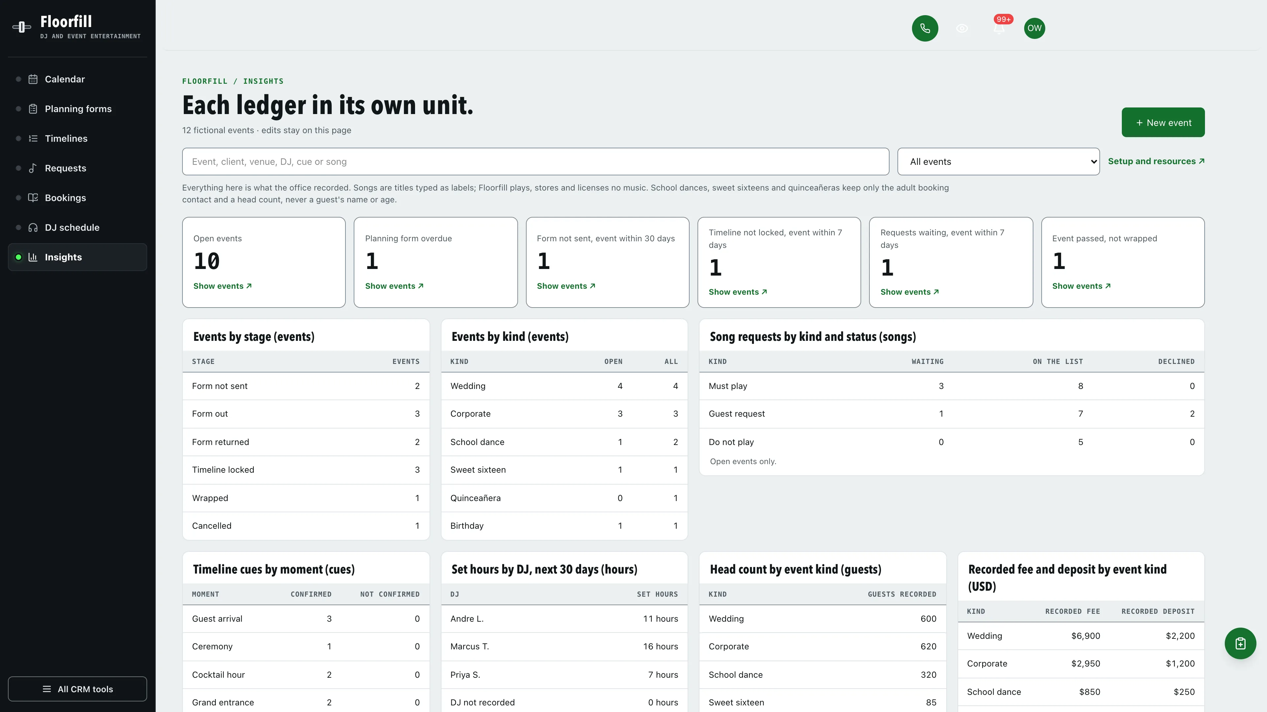Click the Timelines list icon

pos(33,138)
